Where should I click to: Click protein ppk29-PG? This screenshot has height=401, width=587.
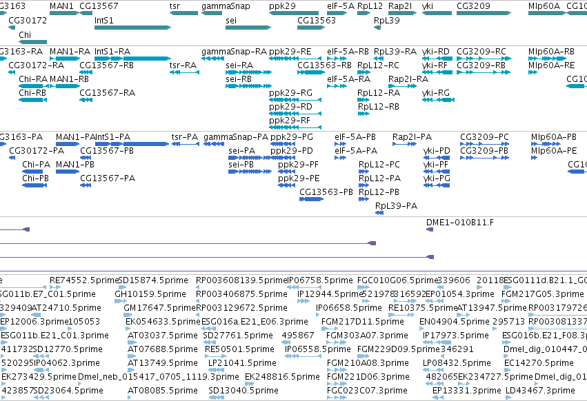coord(283,144)
